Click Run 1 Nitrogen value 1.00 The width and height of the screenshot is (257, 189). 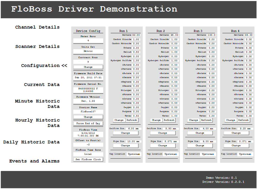136,90
